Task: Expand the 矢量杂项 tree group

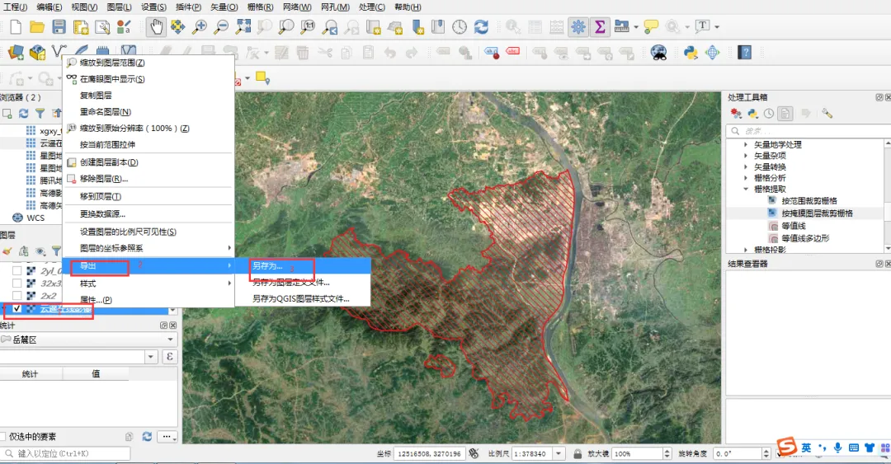Action: [x=746, y=156]
